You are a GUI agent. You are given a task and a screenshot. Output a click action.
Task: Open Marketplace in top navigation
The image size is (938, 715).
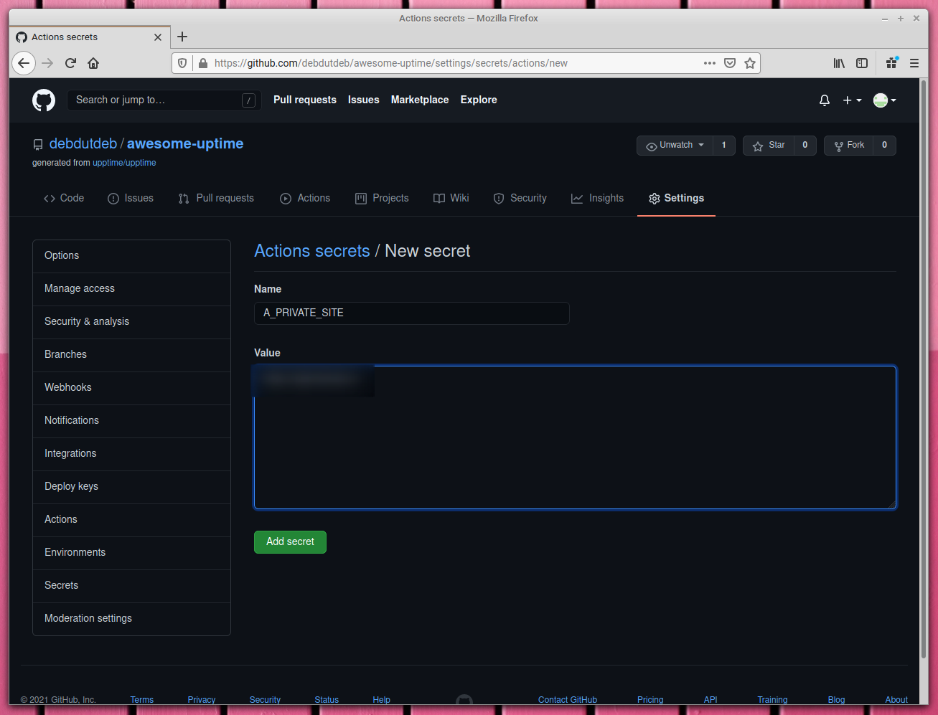420,100
